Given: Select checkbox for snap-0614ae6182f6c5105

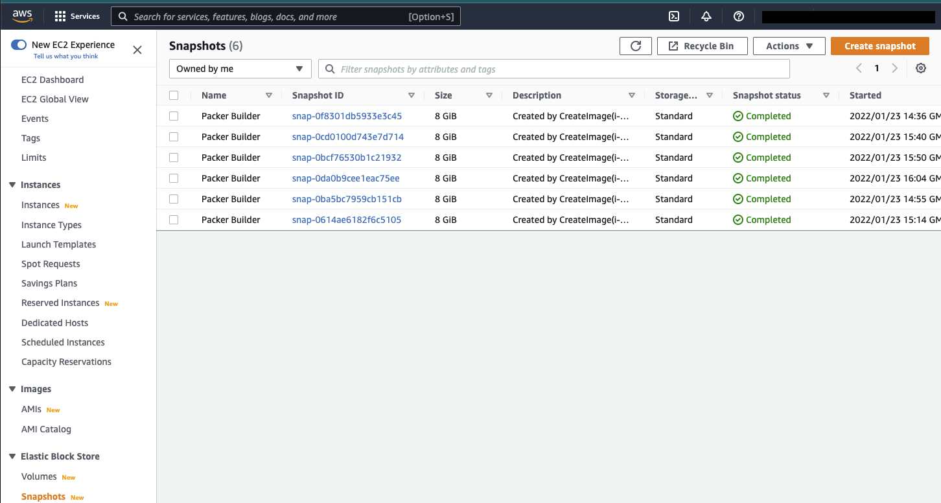Looking at the screenshot, I should 174,220.
